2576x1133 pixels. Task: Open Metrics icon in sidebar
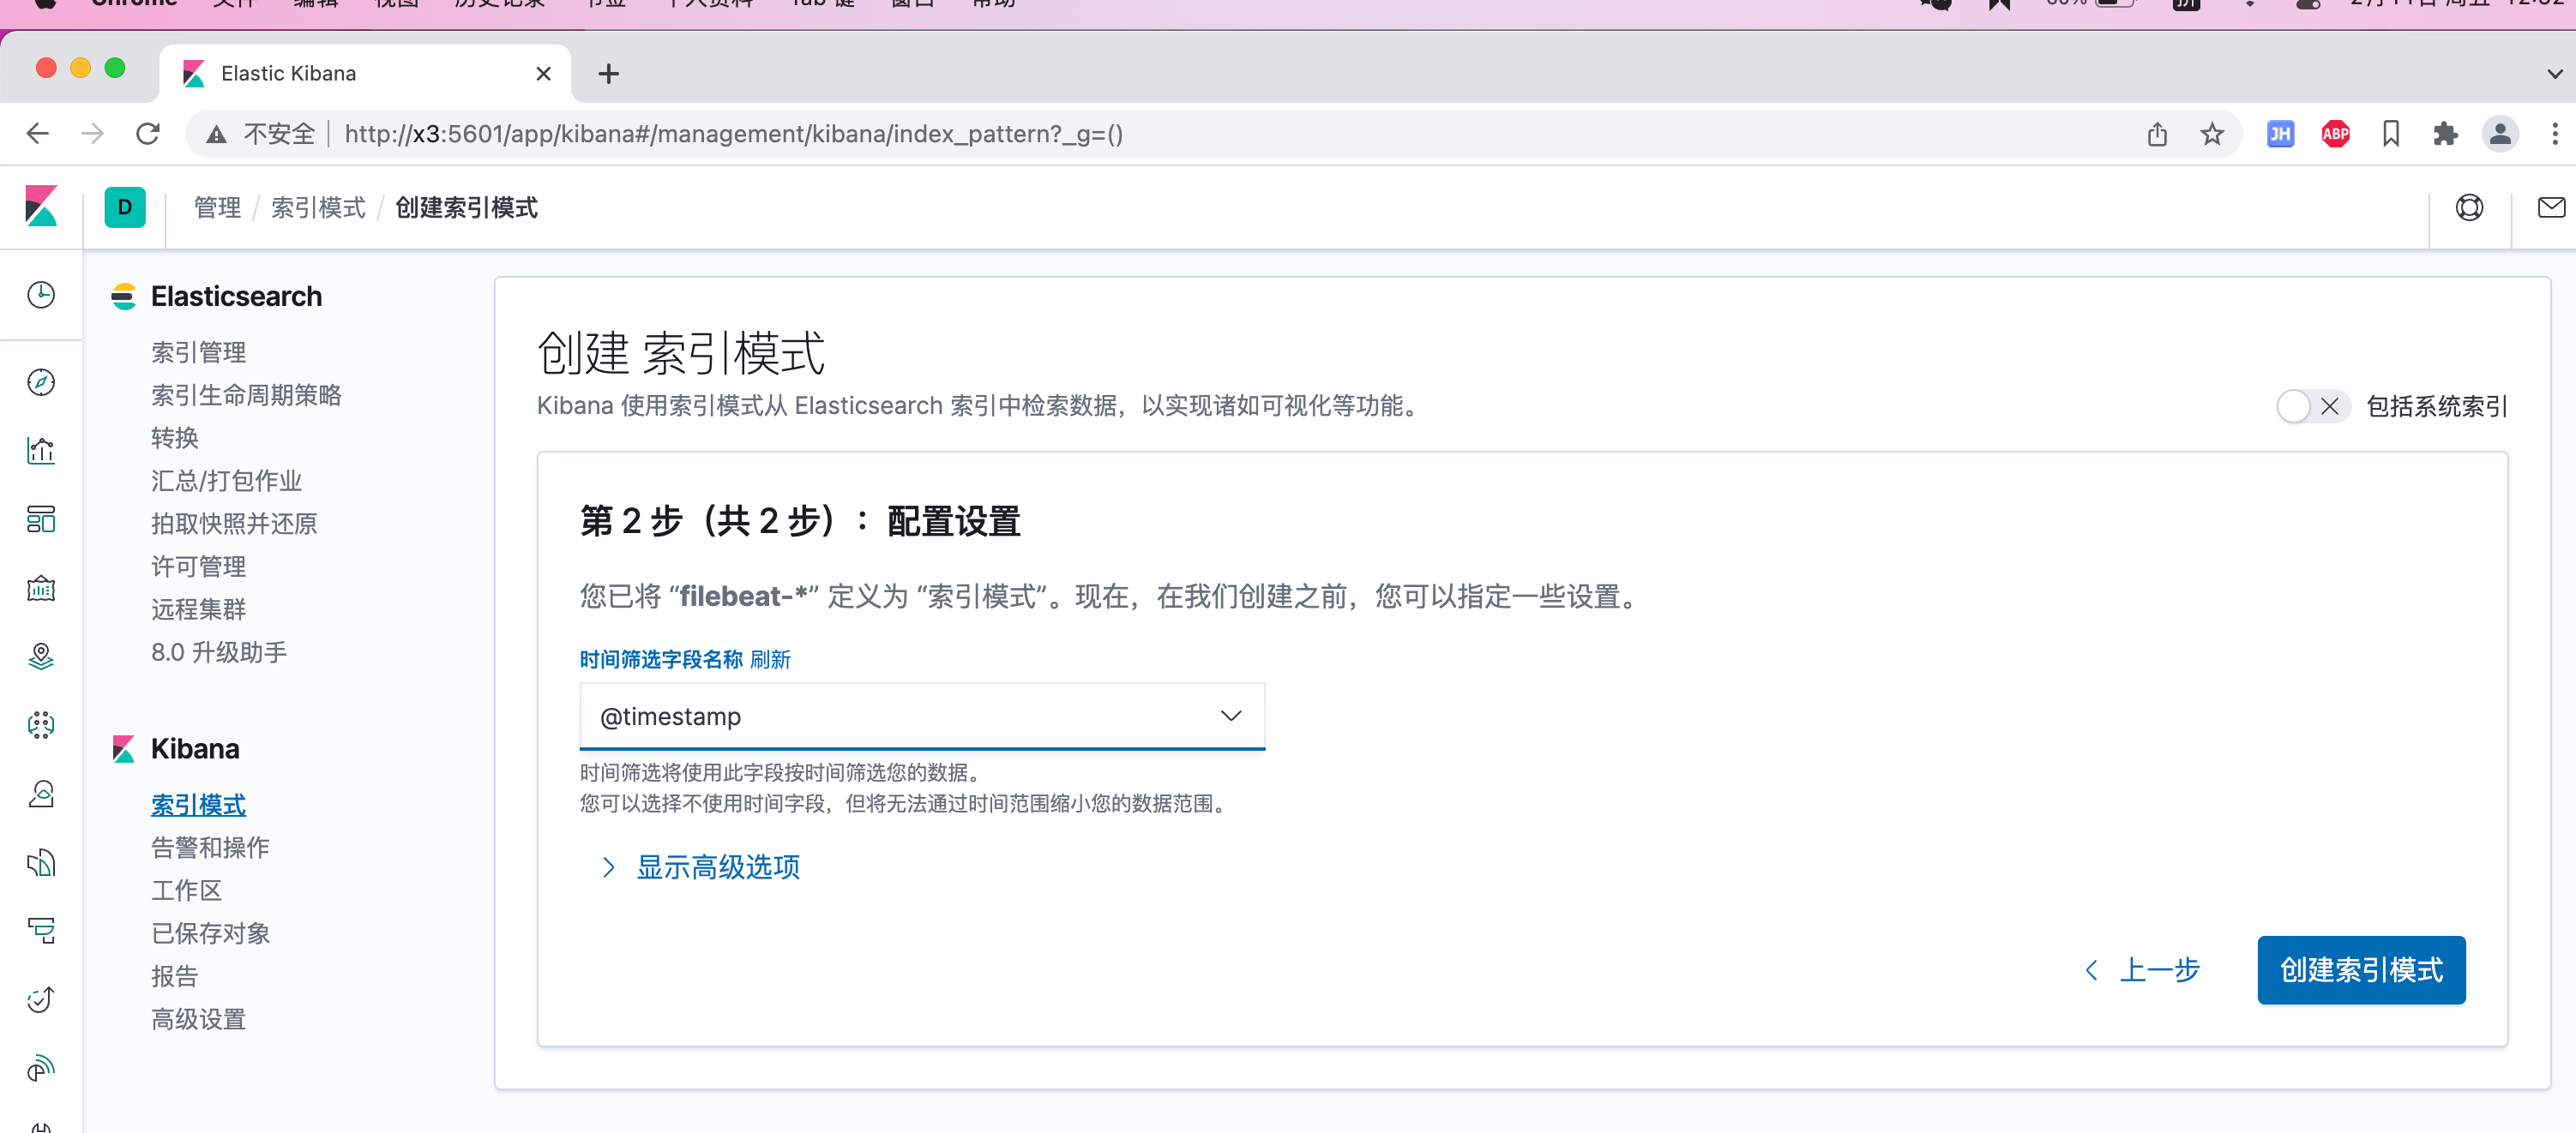(41, 794)
